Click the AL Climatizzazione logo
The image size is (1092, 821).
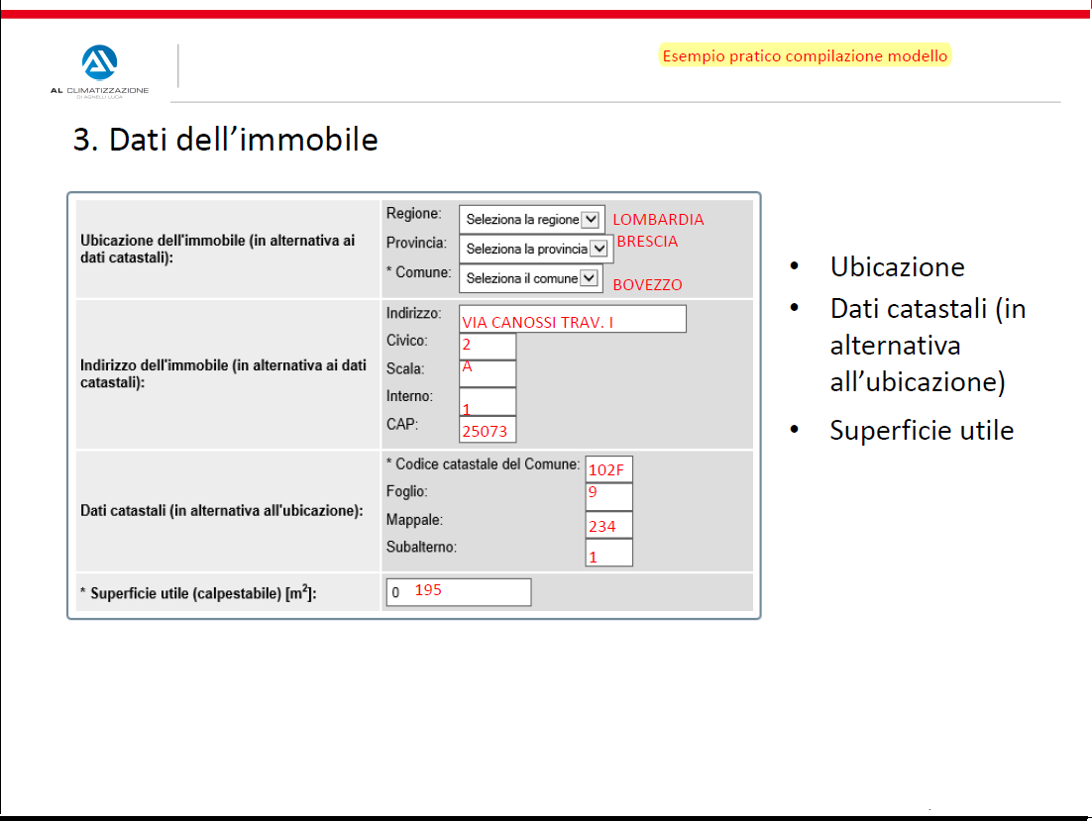100,71
